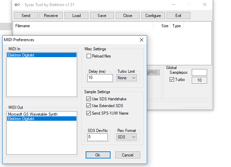231x167 pixels.
Task: Confirm preferences with Ok button
Action: coord(98,155)
